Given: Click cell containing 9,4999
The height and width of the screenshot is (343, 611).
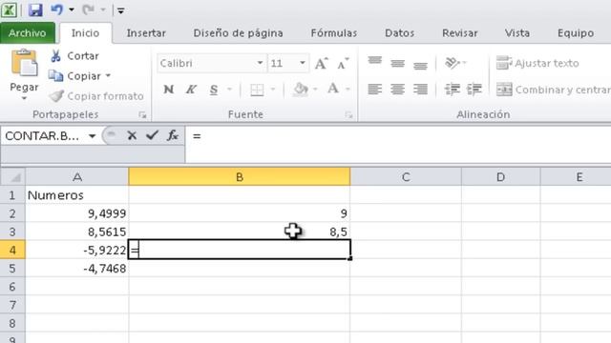Looking at the screenshot, I should click(77, 213).
